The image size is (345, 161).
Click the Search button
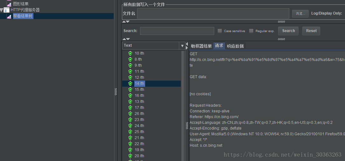coord(288,31)
